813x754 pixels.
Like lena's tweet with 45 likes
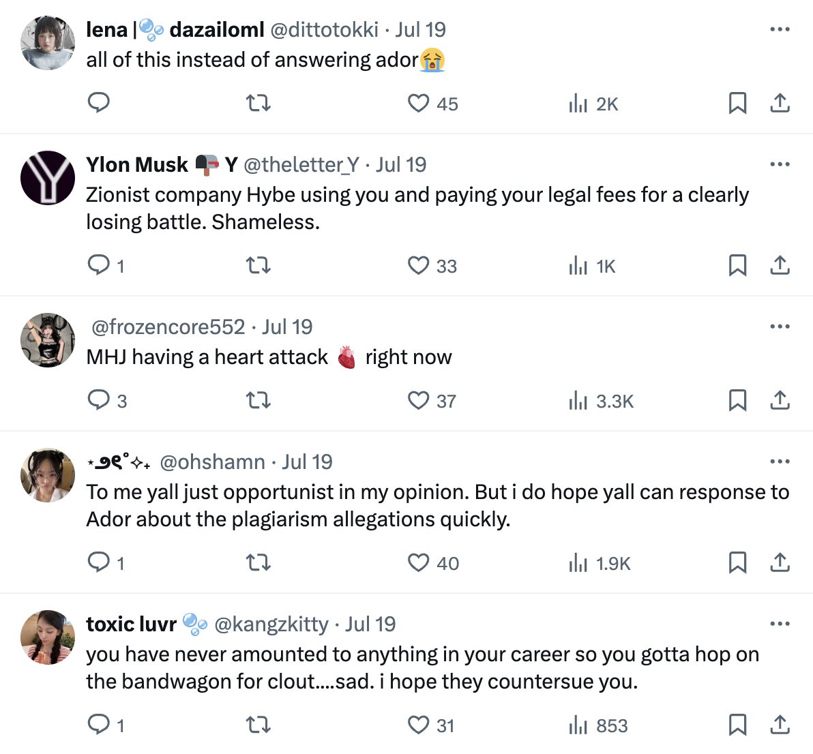(x=418, y=103)
